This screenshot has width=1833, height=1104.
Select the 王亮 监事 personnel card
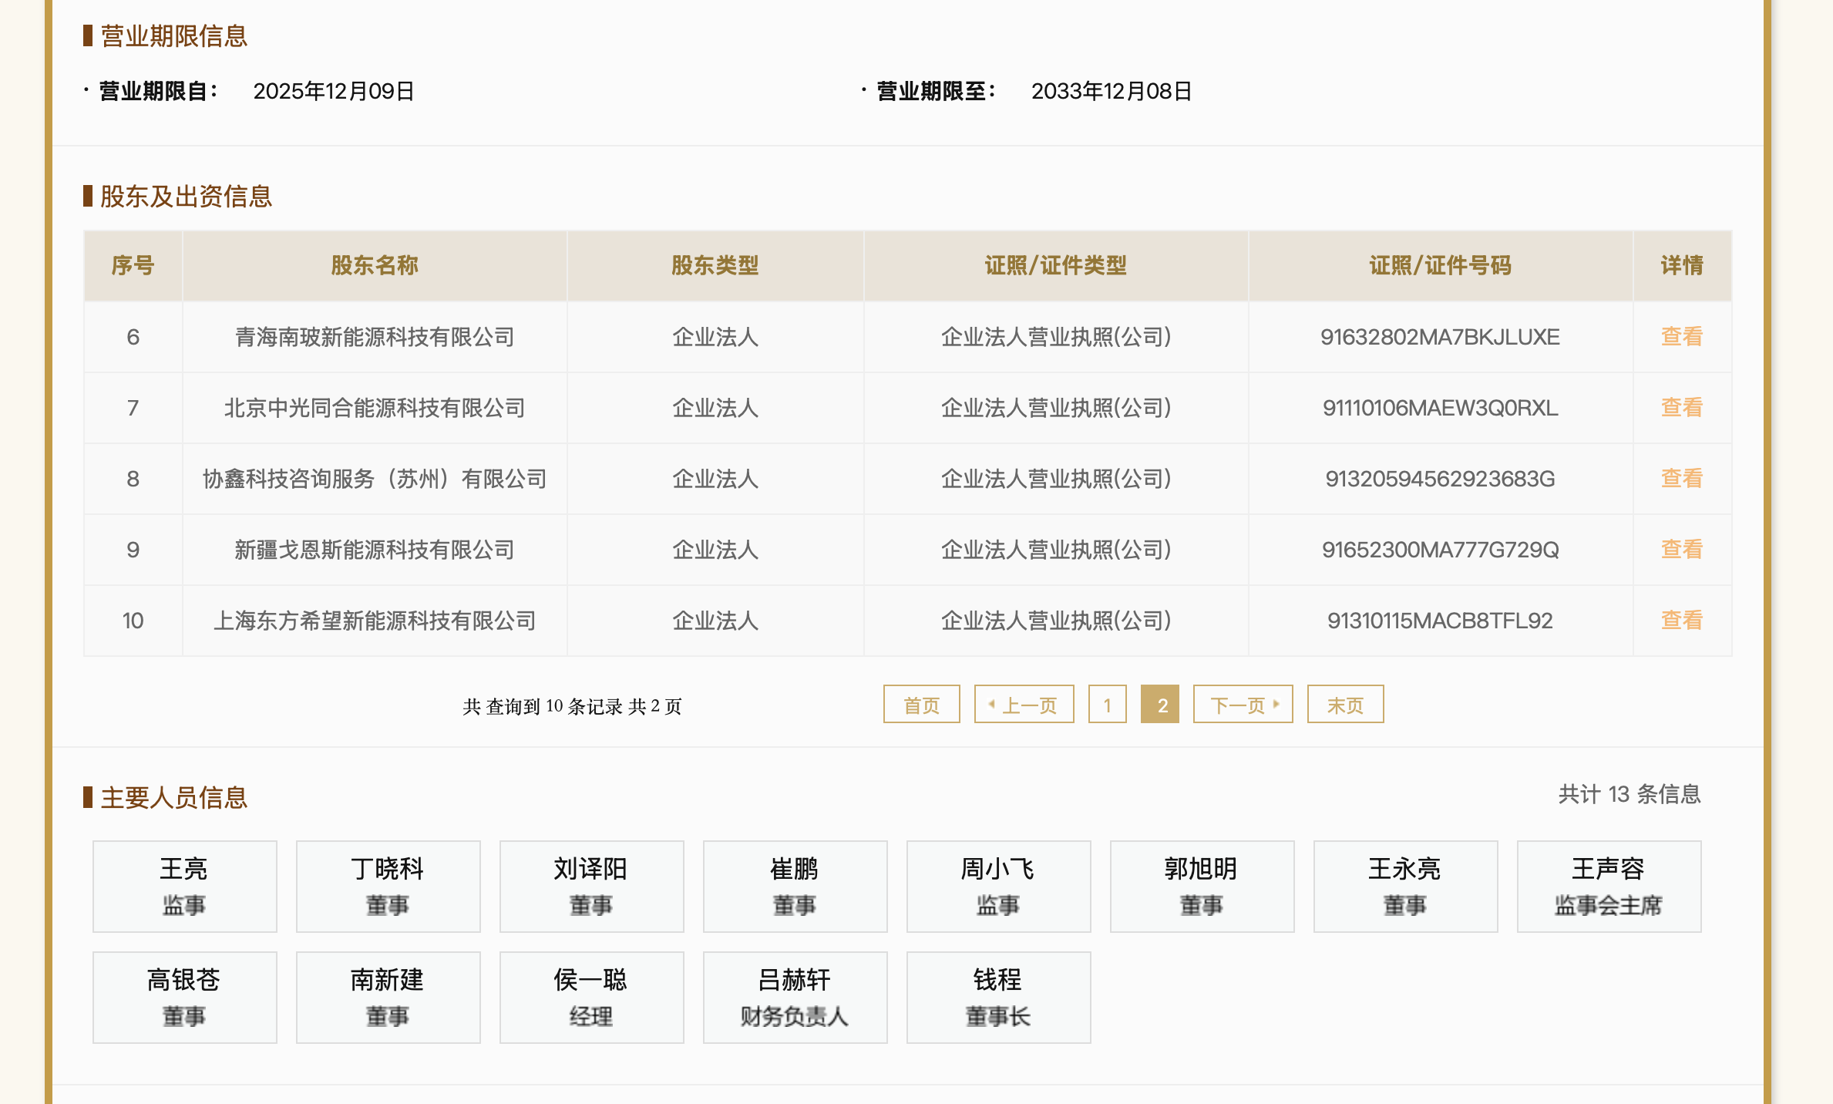[184, 886]
